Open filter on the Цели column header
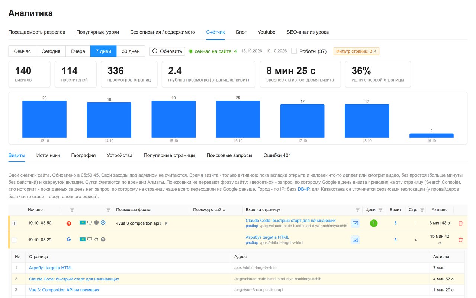Screen dimensions: 476x298 point(380,210)
